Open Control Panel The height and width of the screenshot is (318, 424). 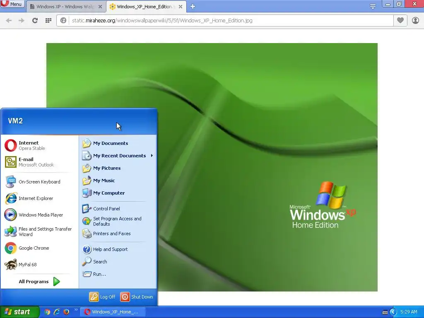[118, 209]
